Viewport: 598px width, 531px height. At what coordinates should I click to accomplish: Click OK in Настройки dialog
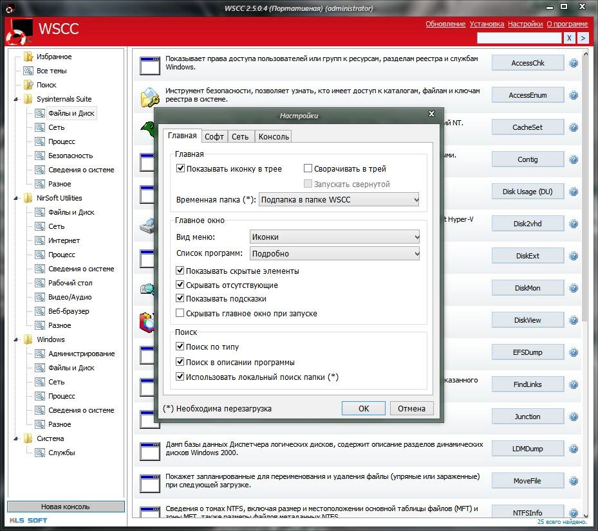pos(364,408)
